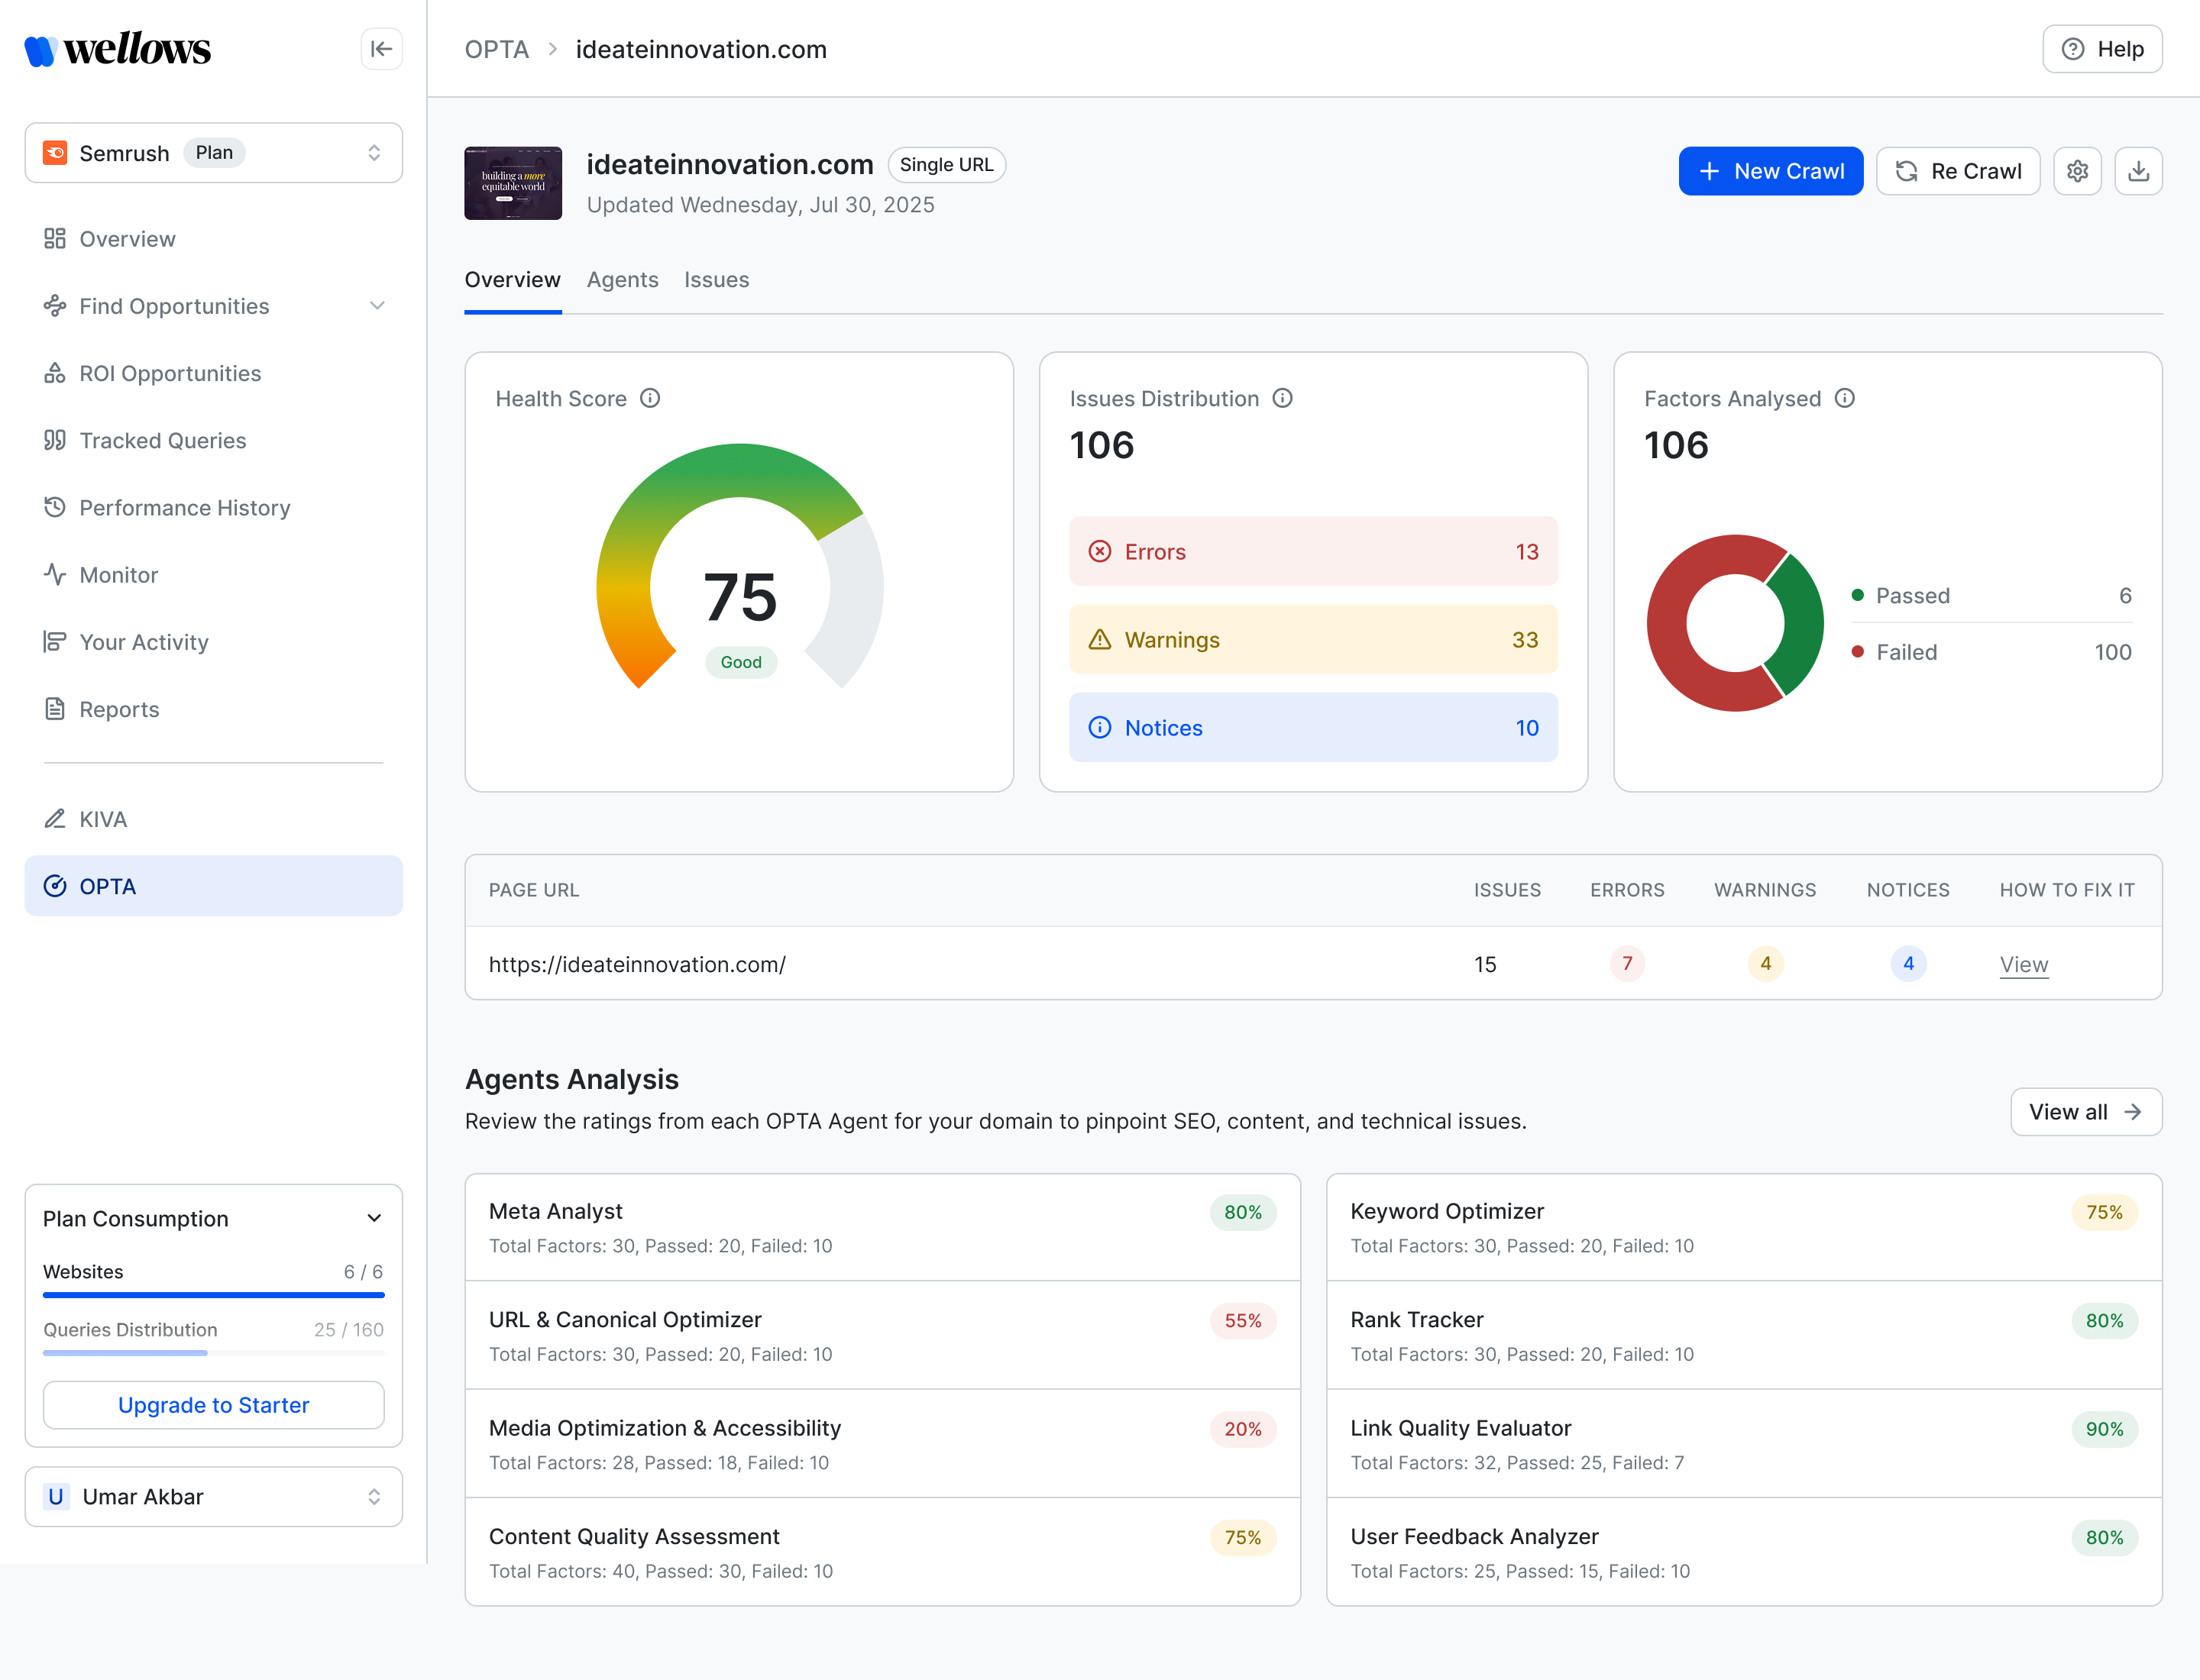Click the Websites usage progress bar
This screenshot has width=2200, height=1680.
tap(213, 1295)
